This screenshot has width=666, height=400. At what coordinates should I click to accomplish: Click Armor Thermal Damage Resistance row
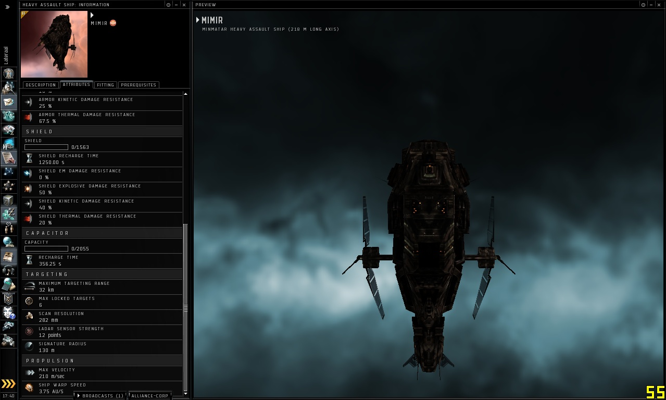click(x=102, y=118)
